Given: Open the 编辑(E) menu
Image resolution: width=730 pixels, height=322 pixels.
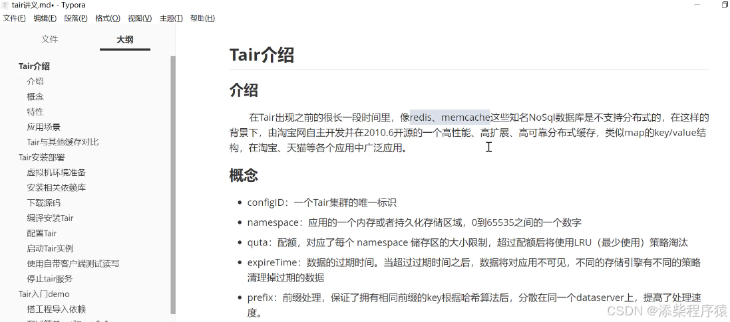Looking at the screenshot, I should pyautogui.click(x=45, y=18).
